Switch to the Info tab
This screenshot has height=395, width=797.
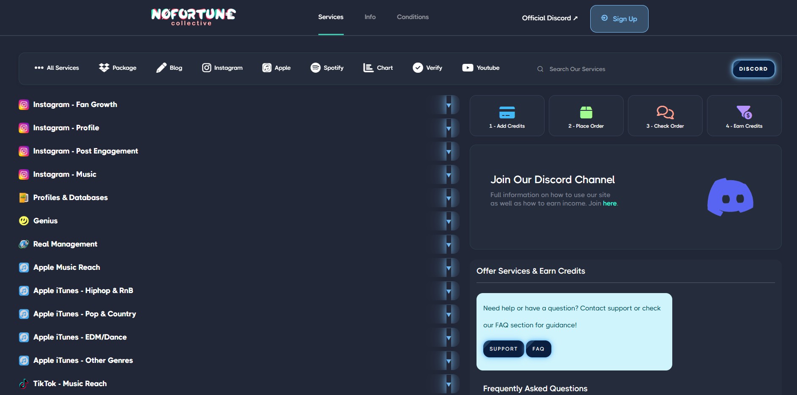tap(370, 17)
